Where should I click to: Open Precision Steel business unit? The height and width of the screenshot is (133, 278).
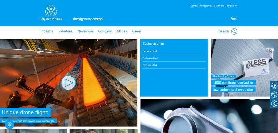tap(174, 65)
